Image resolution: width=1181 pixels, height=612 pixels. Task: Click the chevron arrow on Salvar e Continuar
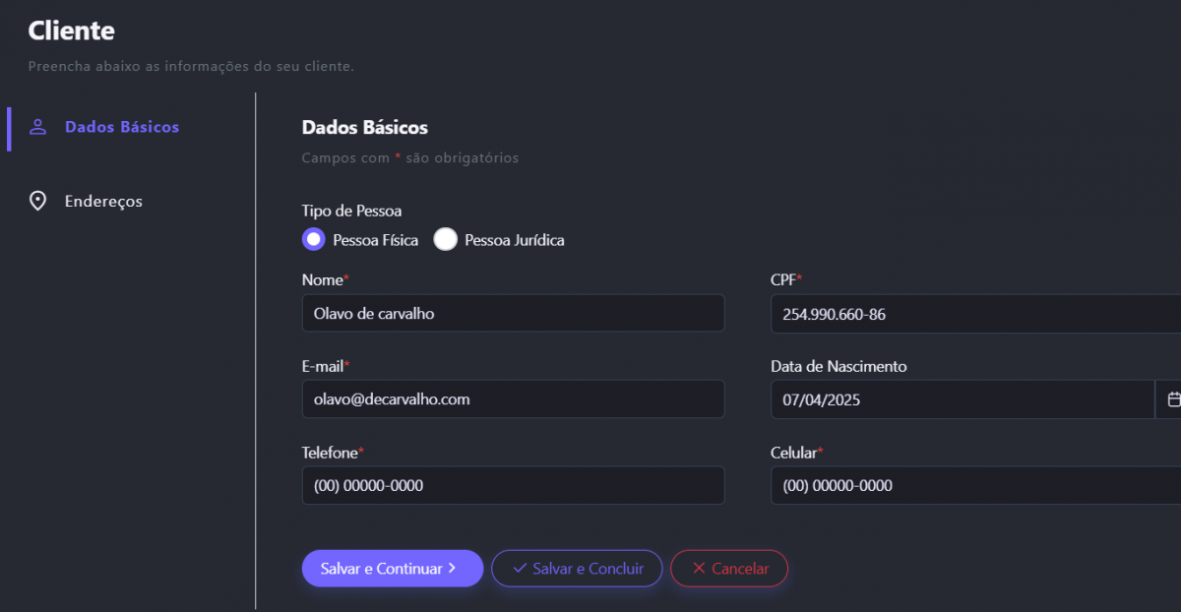(452, 568)
